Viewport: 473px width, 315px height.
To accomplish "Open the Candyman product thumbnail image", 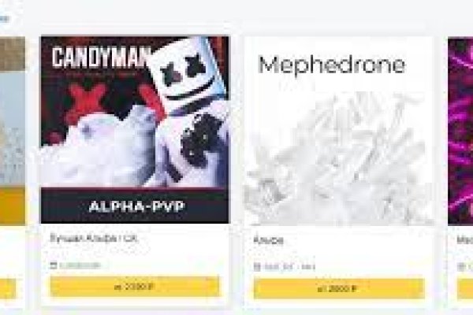I will pyautogui.click(x=135, y=130).
